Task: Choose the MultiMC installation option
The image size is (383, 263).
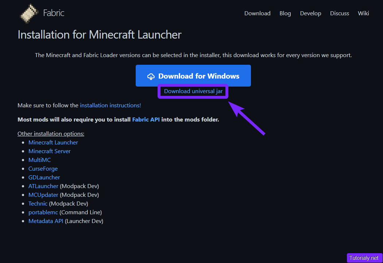Action: [x=39, y=160]
